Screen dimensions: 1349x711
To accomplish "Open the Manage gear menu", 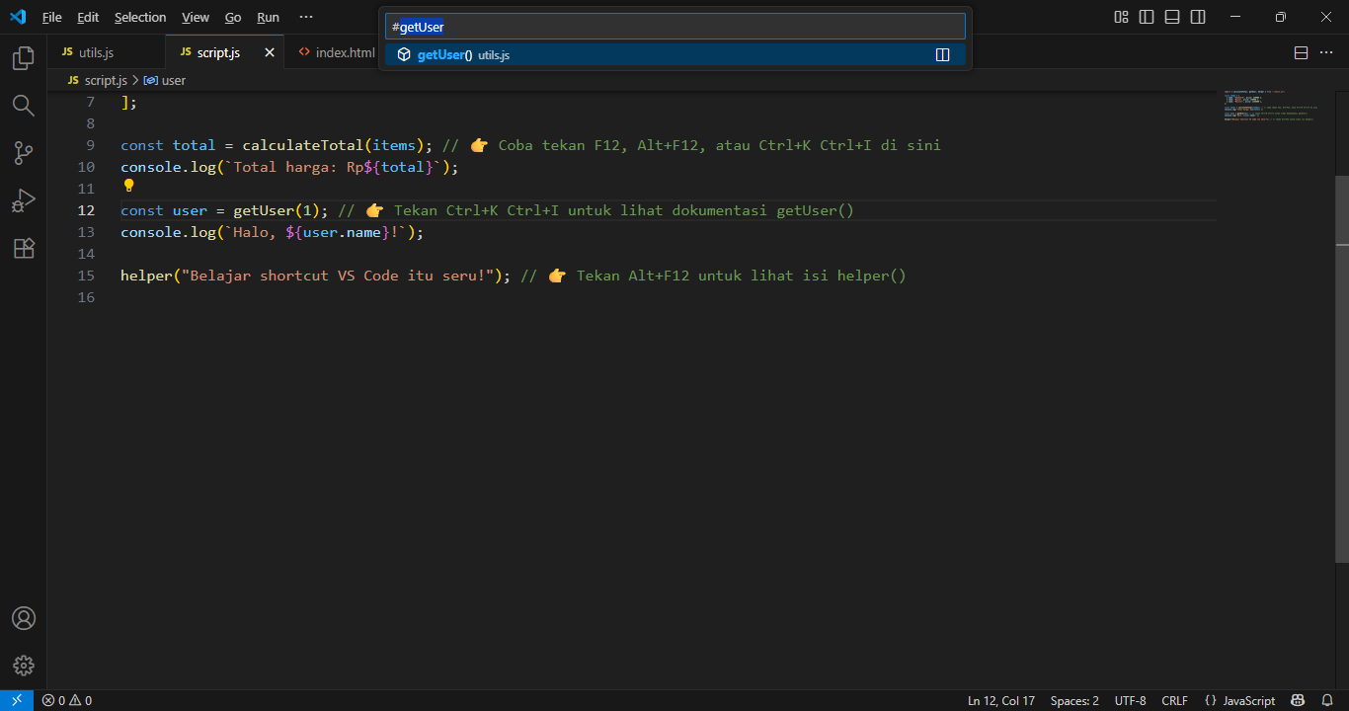I will point(22,665).
